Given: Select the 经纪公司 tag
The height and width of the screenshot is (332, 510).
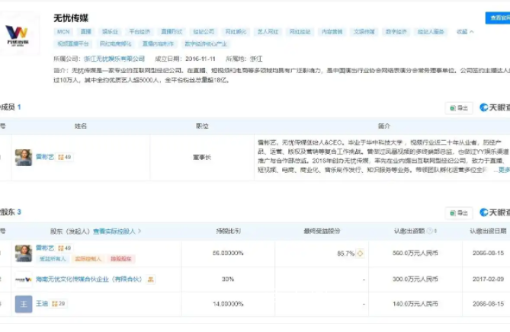Looking at the screenshot, I should tap(204, 31).
